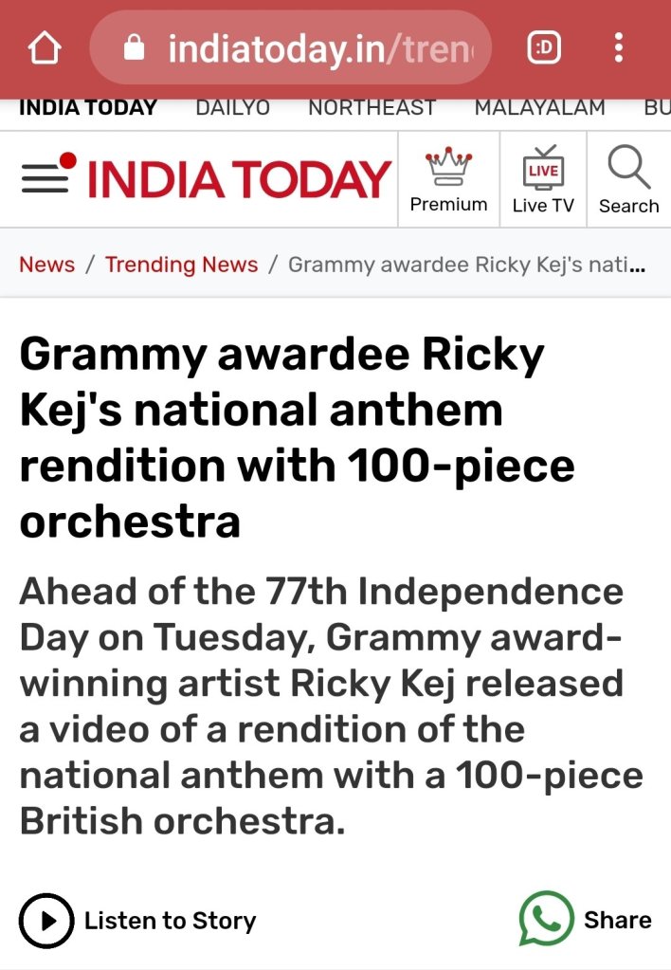The image size is (671, 970).
Task: Tap the article headline about Ricky Kej
Action: point(297,438)
